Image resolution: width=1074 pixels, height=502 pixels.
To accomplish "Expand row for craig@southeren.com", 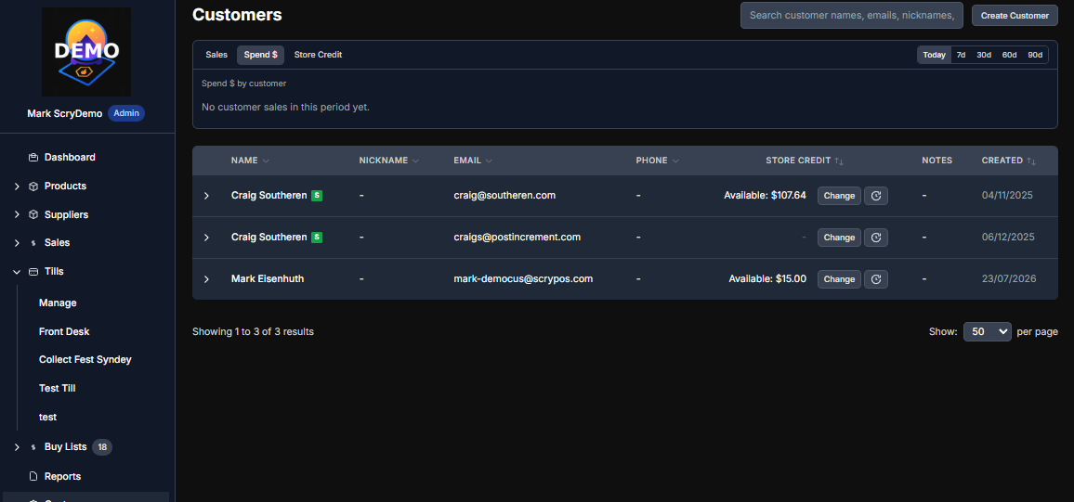I will (207, 196).
